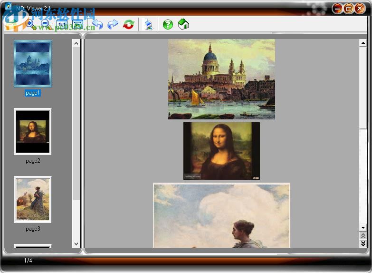The width and height of the screenshot is (372, 273).
Task: Click the fit to window icon
Action: [78, 24]
